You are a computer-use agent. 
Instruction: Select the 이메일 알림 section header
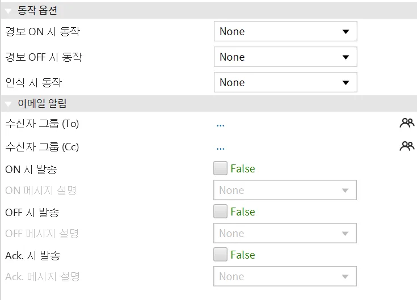pos(209,103)
